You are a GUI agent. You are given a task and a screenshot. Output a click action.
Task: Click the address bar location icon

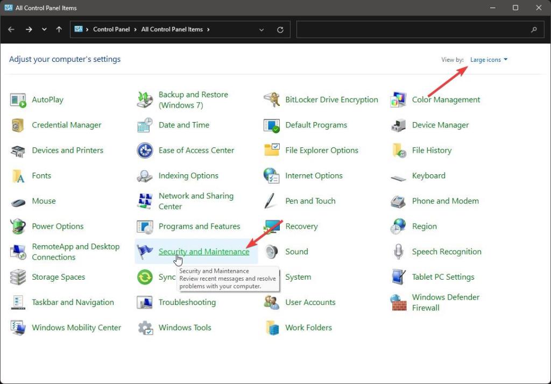pos(79,29)
